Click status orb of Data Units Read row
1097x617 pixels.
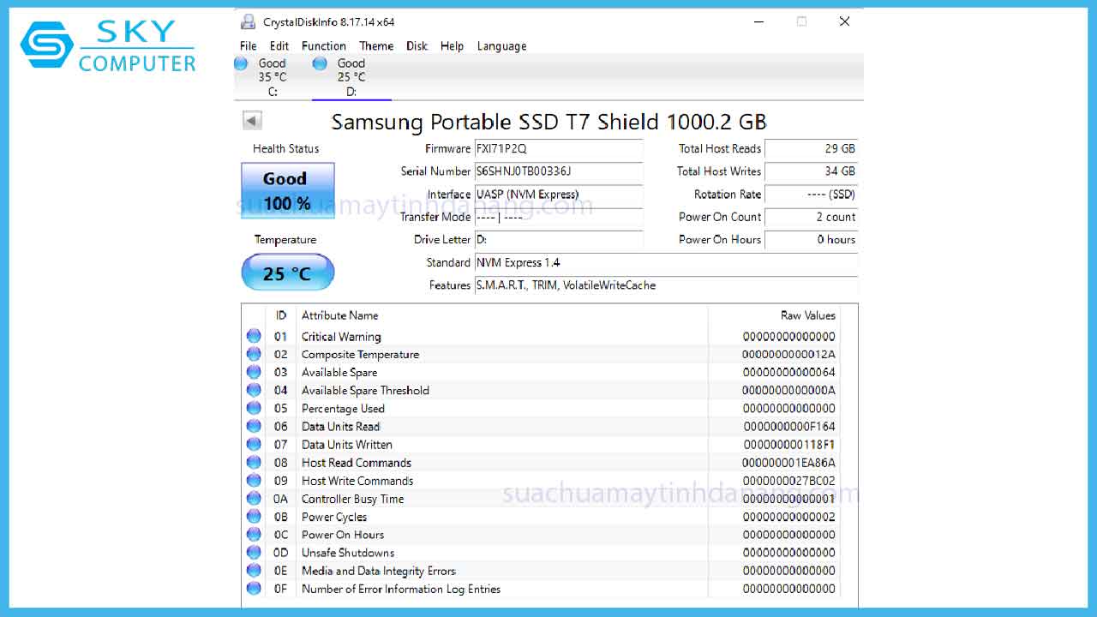tap(254, 426)
